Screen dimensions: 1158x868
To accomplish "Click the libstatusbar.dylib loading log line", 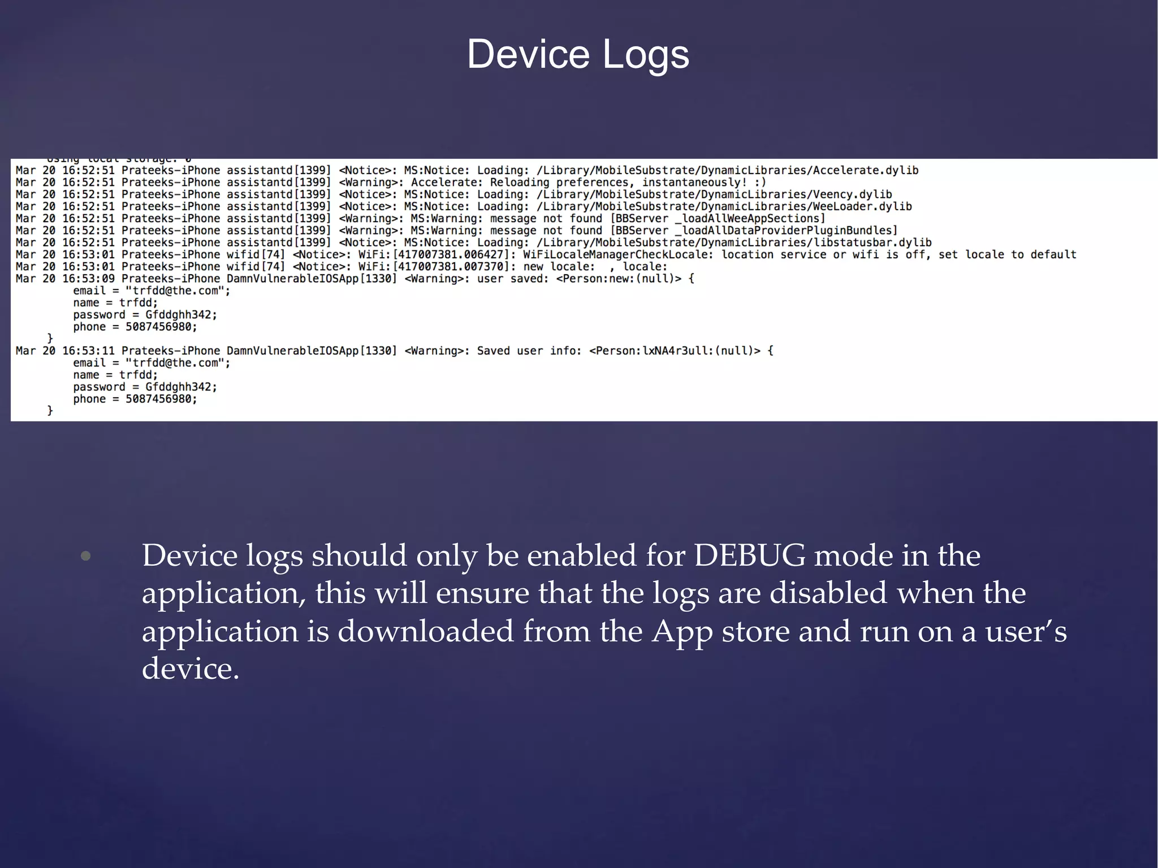I will [x=474, y=242].
